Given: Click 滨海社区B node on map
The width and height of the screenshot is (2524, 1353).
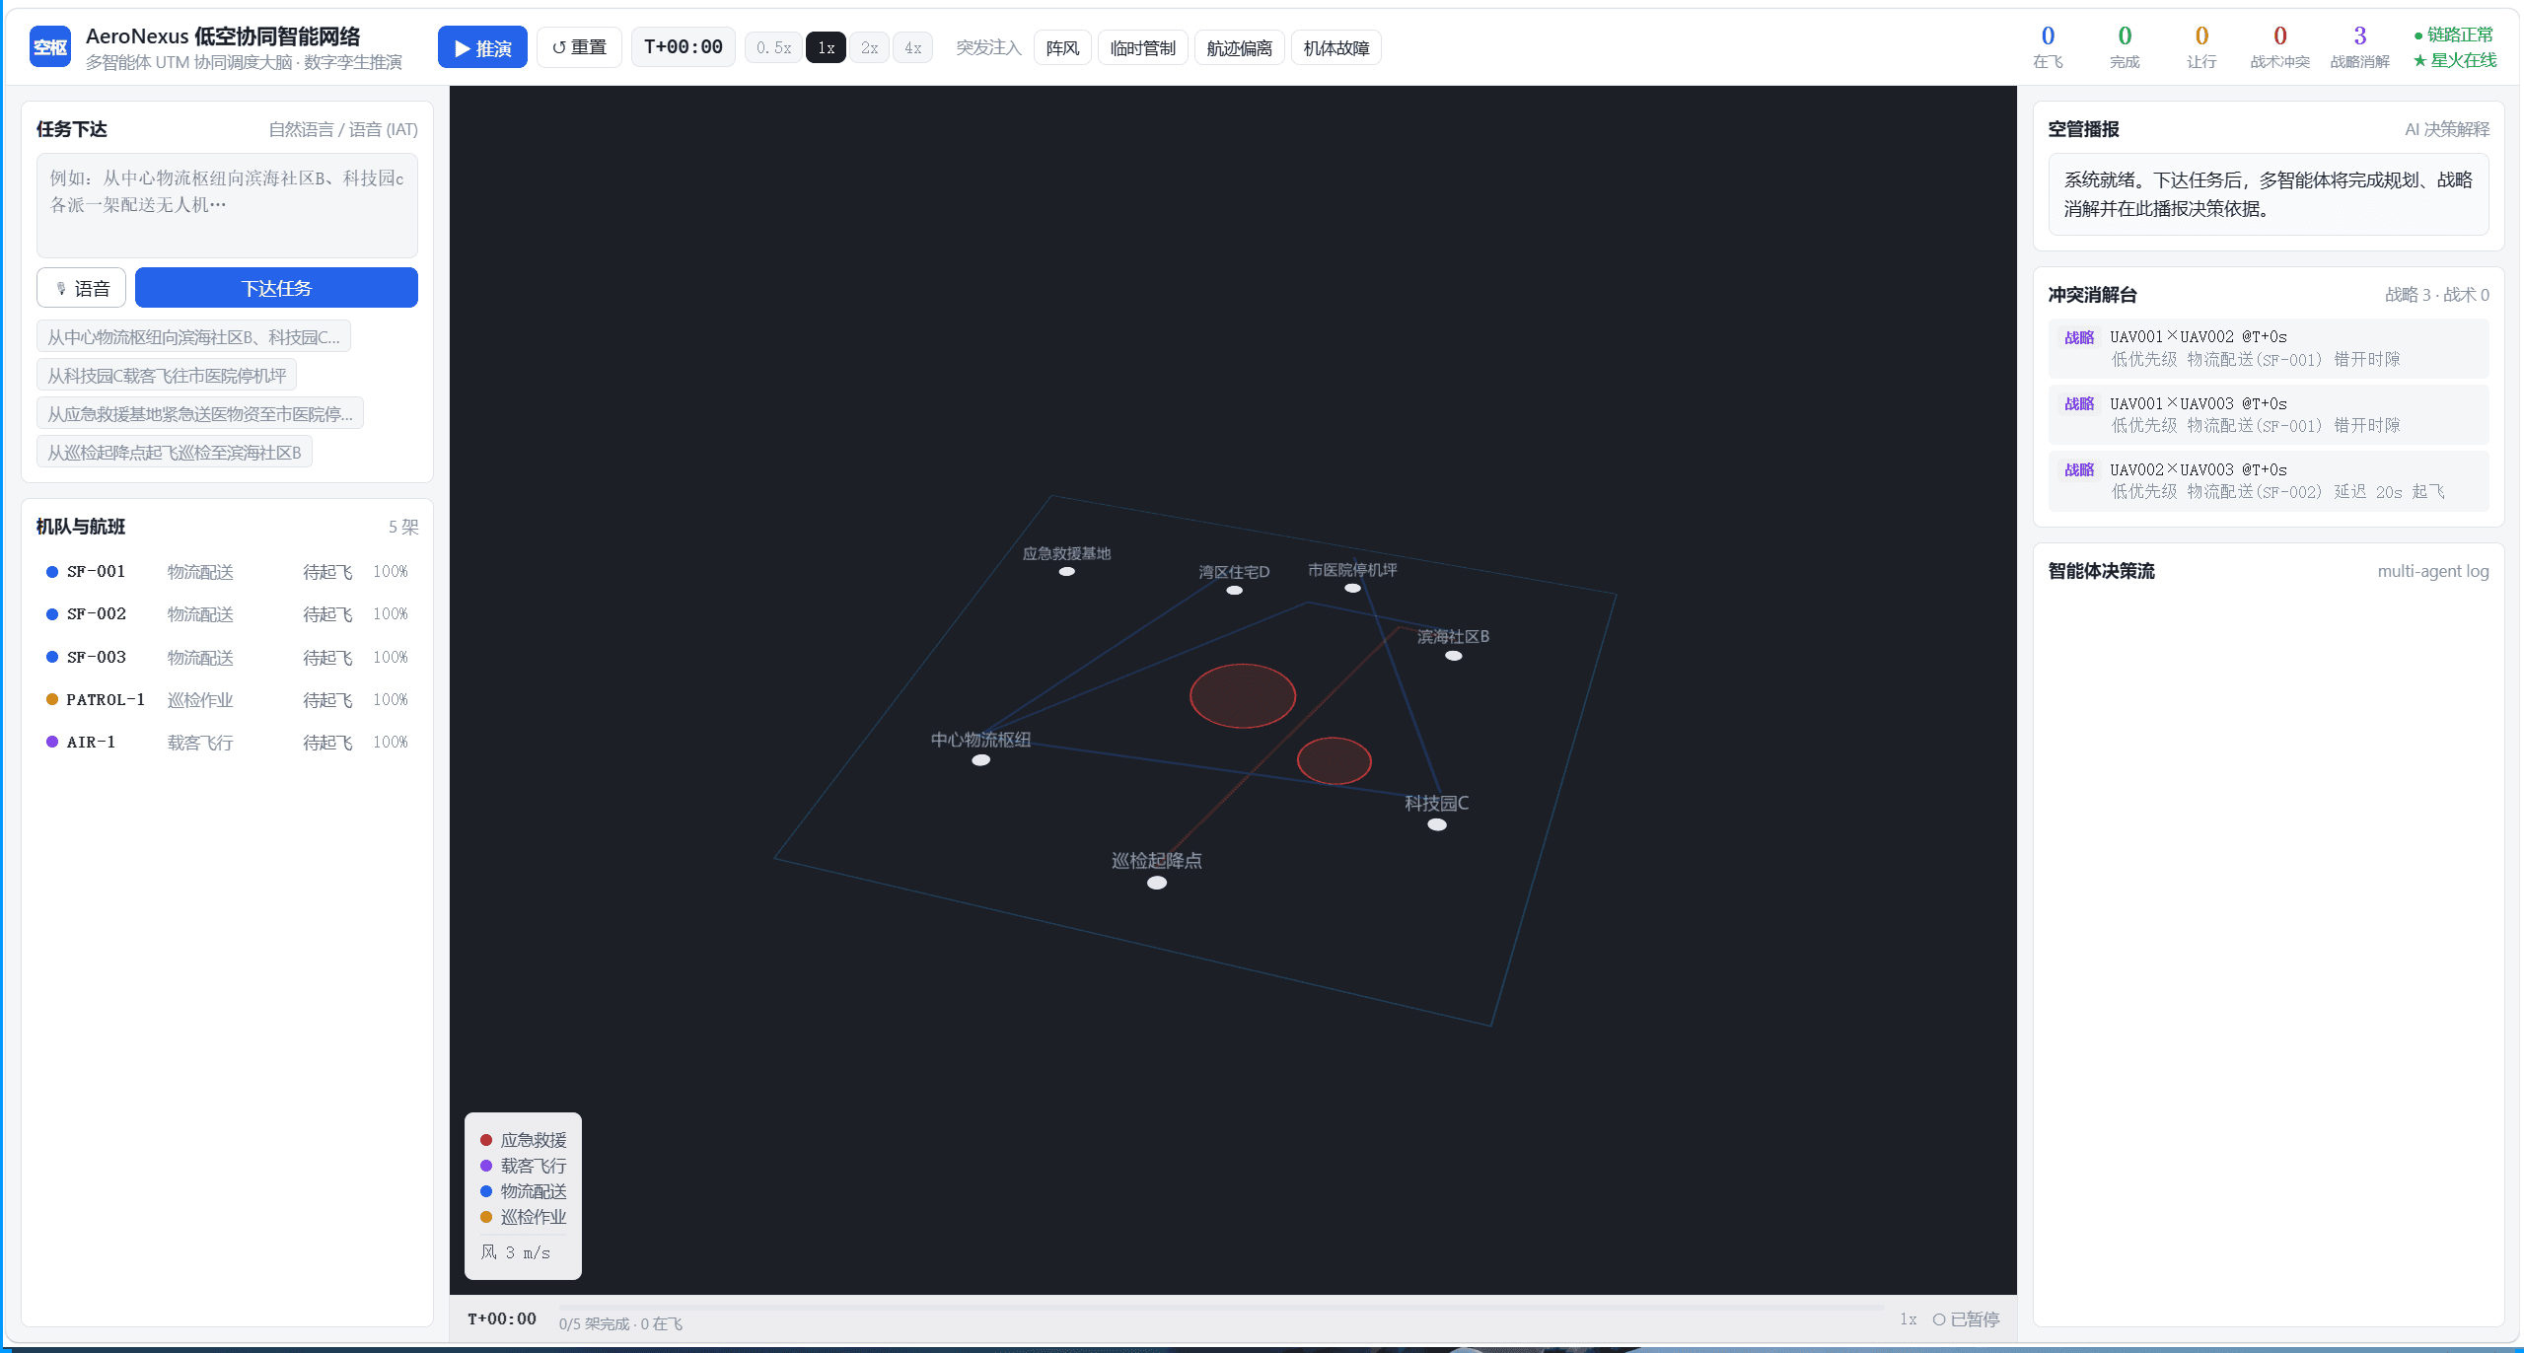Looking at the screenshot, I should click(x=1453, y=656).
